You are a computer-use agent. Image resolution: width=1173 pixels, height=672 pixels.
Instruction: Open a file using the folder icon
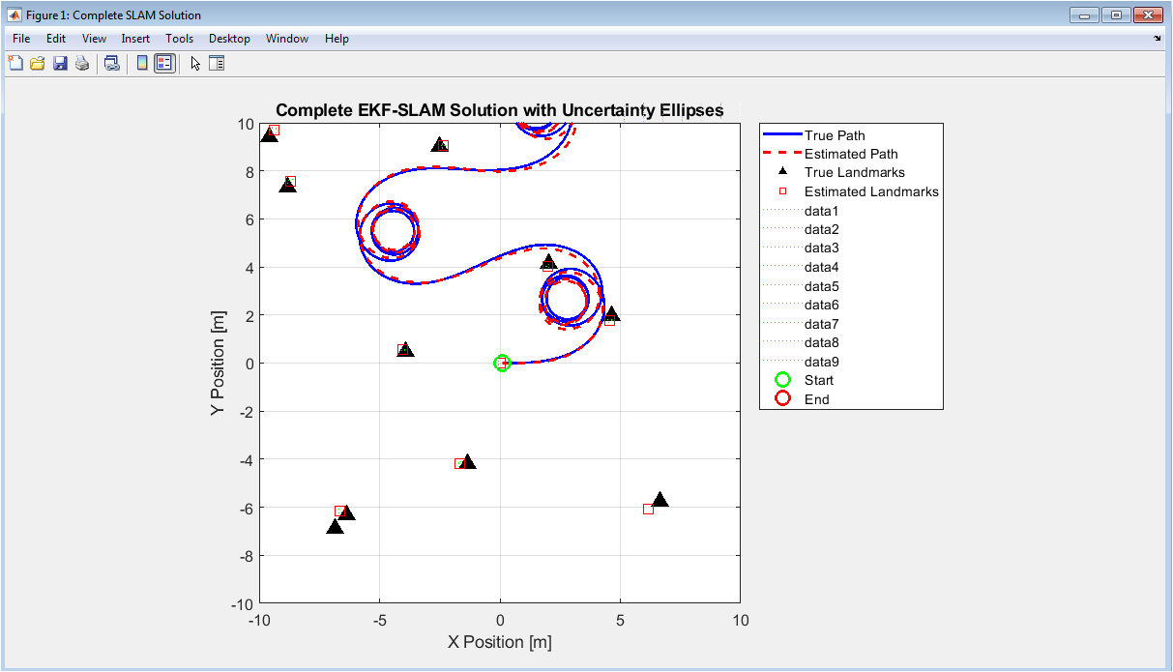38,64
